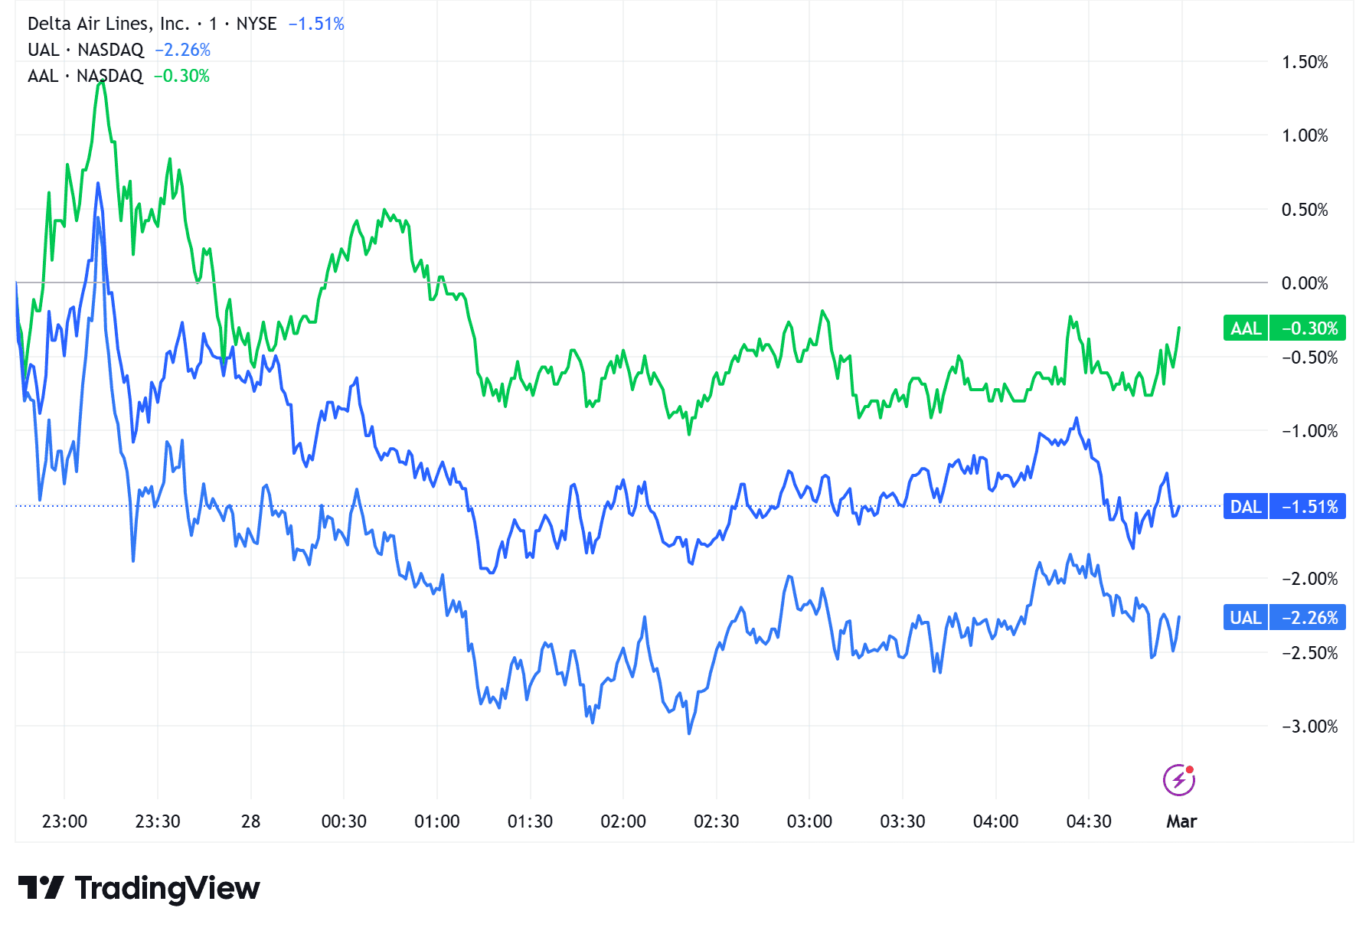Click the 0.00% label on the price scale
Screen dimensions: 1369x934
pyautogui.click(x=1305, y=283)
